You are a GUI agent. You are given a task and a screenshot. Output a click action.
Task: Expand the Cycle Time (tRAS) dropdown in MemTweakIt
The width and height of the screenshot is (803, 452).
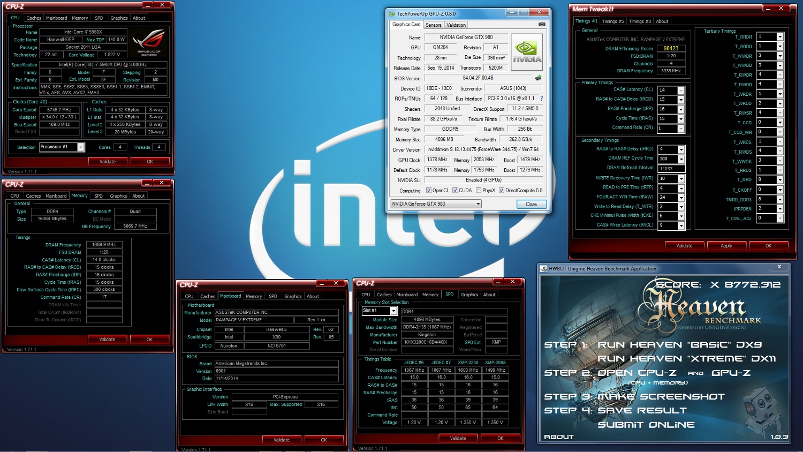tap(681, 119)
